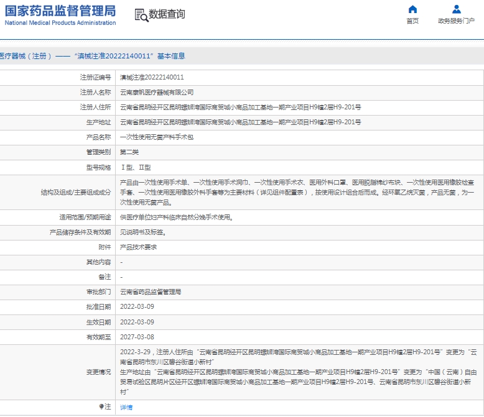Click the 第二类 management category value

pyautogui.click(x=129, y=152)
